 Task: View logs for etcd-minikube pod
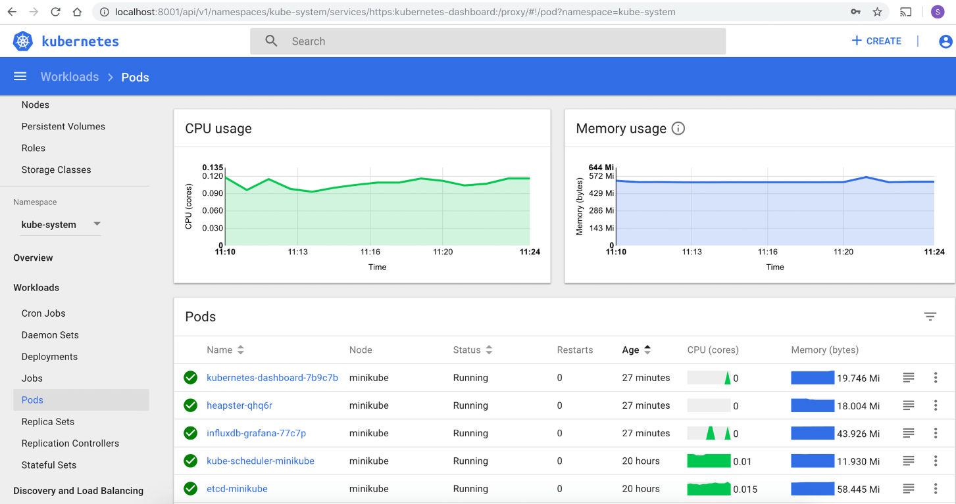pyautogui.click(x=909, y=489)
